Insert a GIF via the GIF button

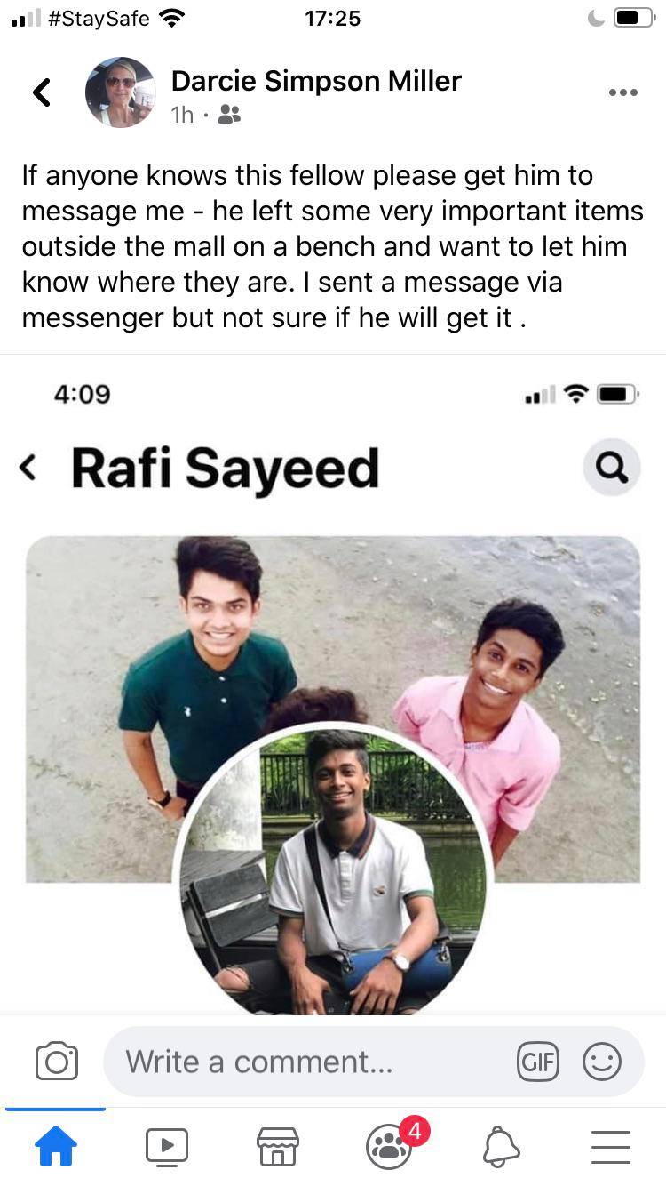tap(538, 1062)
